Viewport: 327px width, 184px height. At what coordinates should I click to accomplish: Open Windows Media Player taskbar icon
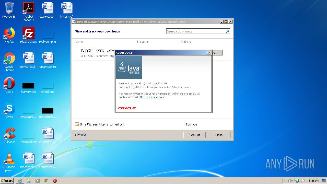38,181
